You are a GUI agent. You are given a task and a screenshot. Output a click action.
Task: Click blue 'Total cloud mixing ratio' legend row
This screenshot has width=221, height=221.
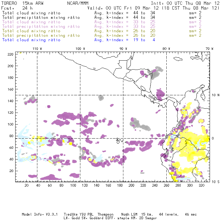(79, 40)
